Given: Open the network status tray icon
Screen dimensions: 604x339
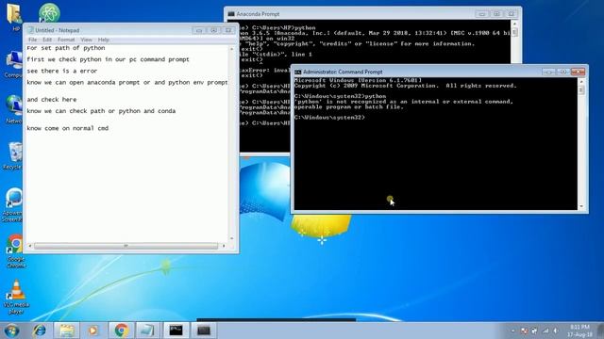Looking at the screenshot, I should coord(545,331).
